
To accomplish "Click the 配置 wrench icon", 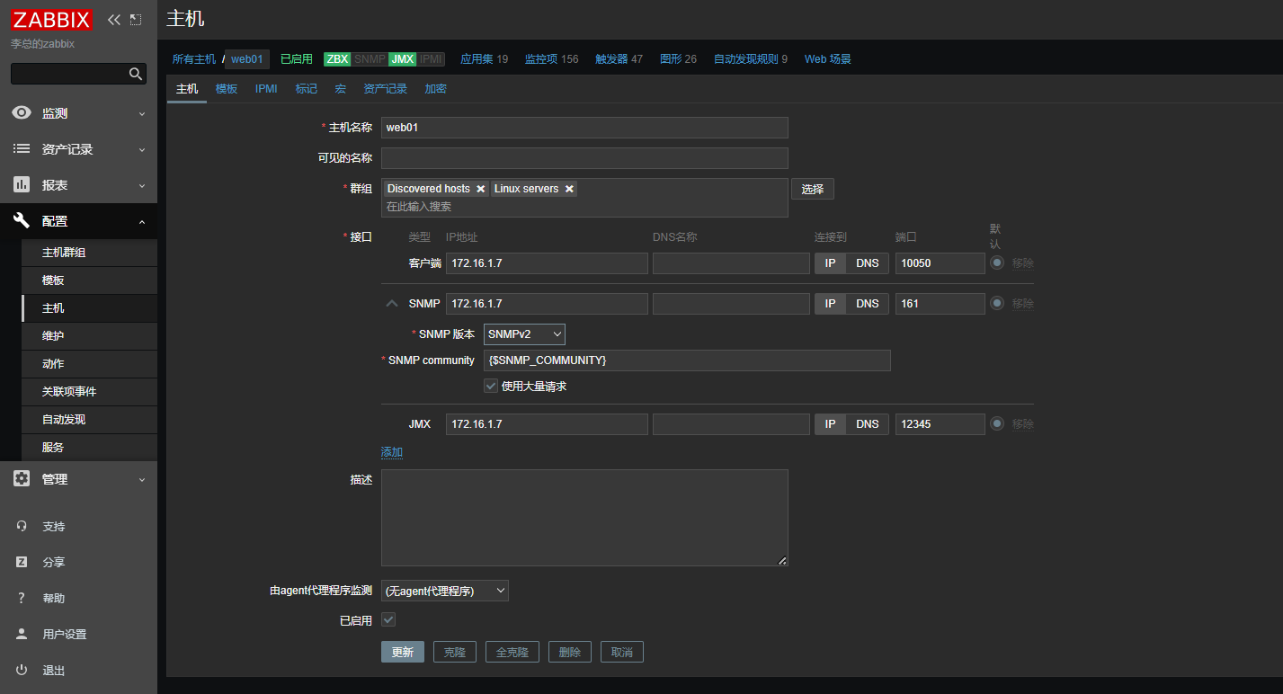I will tap(22, 221).
